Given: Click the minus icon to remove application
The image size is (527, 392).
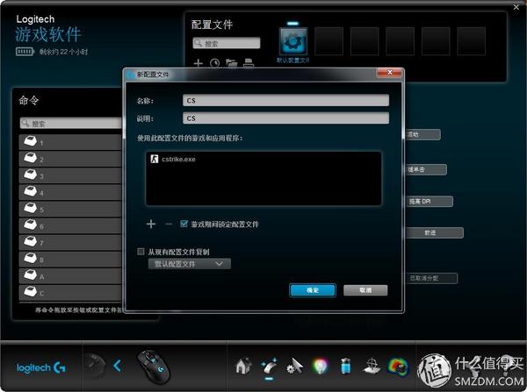Looking at the screenshot, I should 169,224.
